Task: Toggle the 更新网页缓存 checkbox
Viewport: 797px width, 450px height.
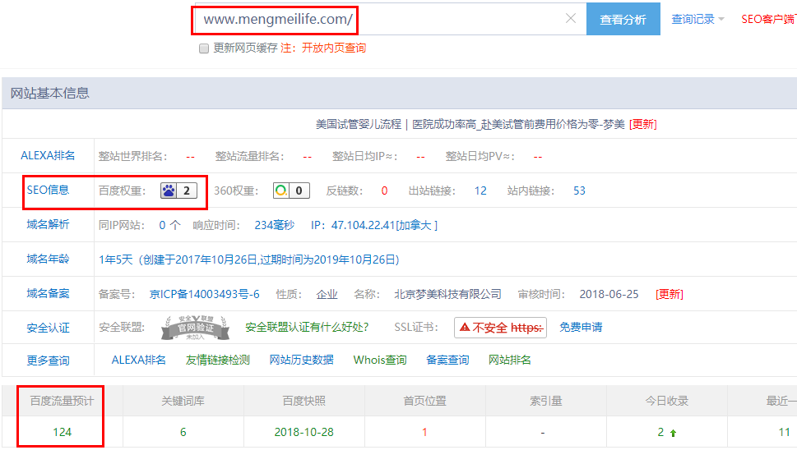Action: (204, 48)
